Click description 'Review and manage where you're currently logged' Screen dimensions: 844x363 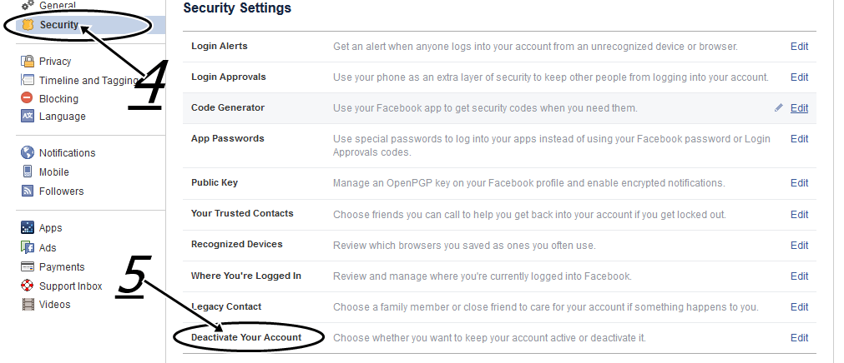coord(483,276)
